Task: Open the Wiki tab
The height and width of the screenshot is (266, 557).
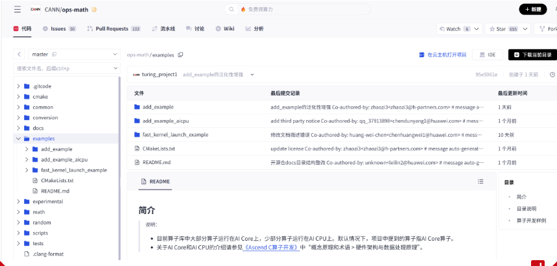Action: pos(225,29)
